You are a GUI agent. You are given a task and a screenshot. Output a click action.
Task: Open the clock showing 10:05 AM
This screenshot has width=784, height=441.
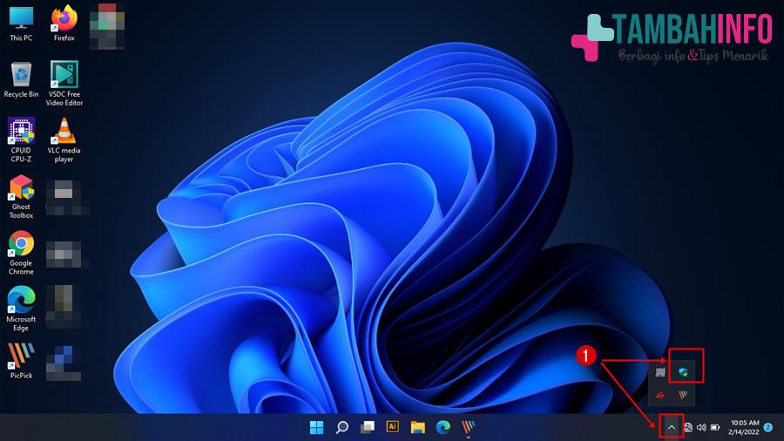point(744,428)
